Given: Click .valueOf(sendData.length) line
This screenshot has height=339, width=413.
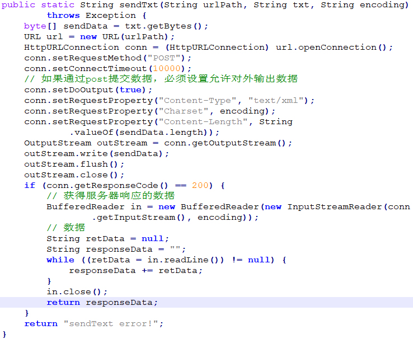Looking at the screenshot, I should pos(144,133).
